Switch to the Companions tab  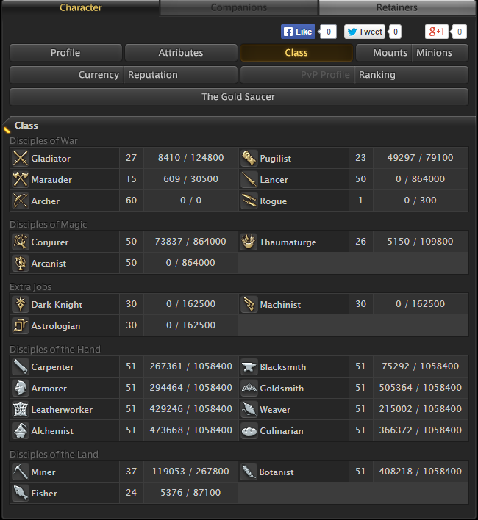click(239, 7)
